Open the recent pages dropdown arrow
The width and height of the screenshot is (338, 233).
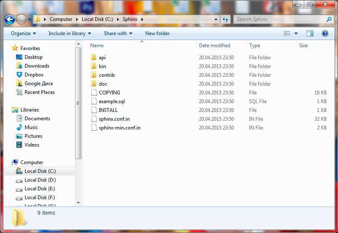[30, 19]
